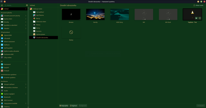Open the hamburger menu beside search
This screenshot has width=206, height=108.
point(27,5)
